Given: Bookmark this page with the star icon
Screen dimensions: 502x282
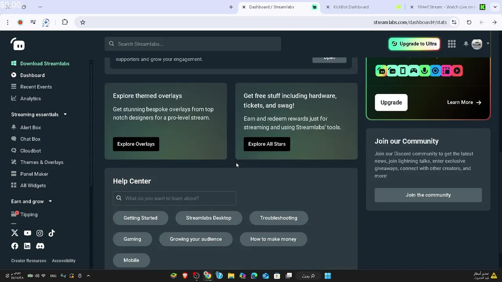Looking at the screenshot, I should [83, 22].
